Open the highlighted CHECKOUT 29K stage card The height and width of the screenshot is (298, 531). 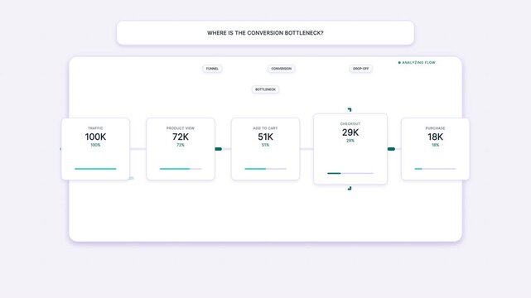[x=350, y=149]
